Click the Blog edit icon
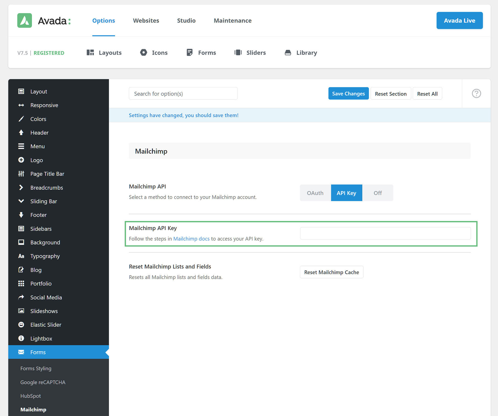This screenshot has height=416, width=498. pyautogui.click(x=21, y=270)
